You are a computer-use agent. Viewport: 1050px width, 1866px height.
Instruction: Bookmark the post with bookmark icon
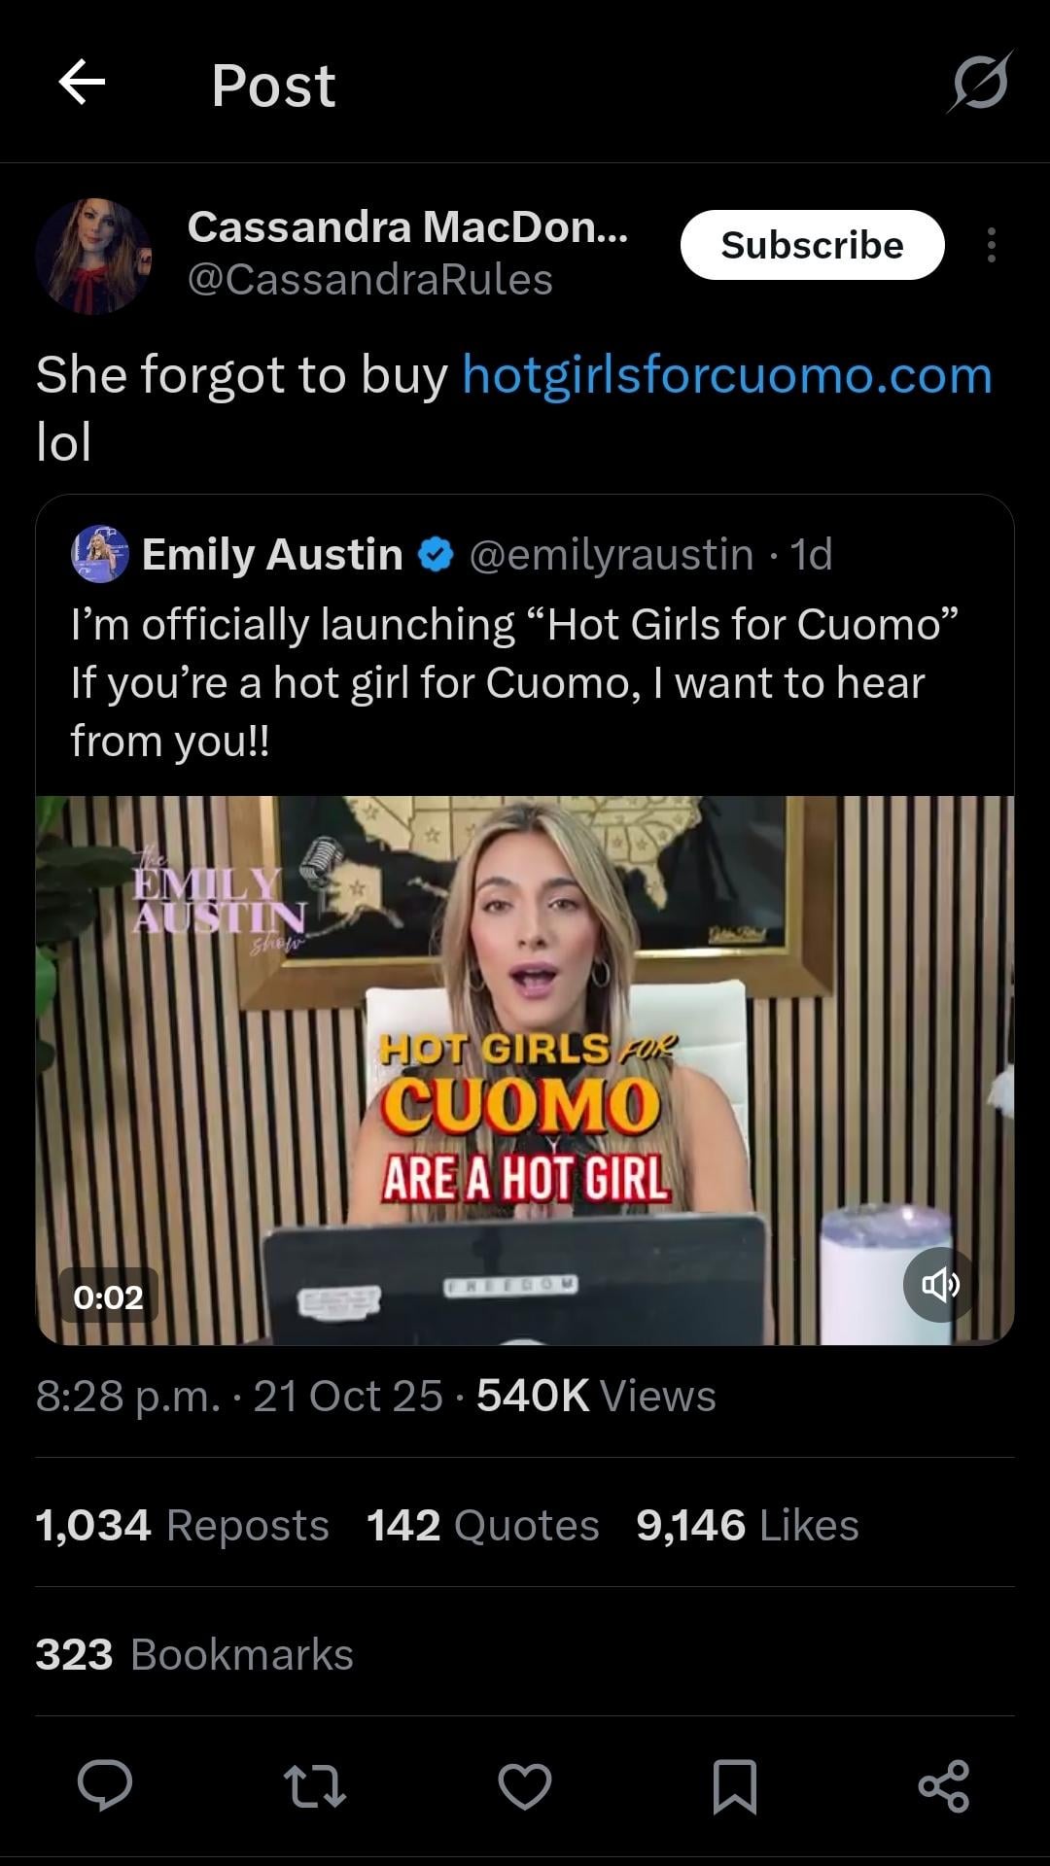734,1786
